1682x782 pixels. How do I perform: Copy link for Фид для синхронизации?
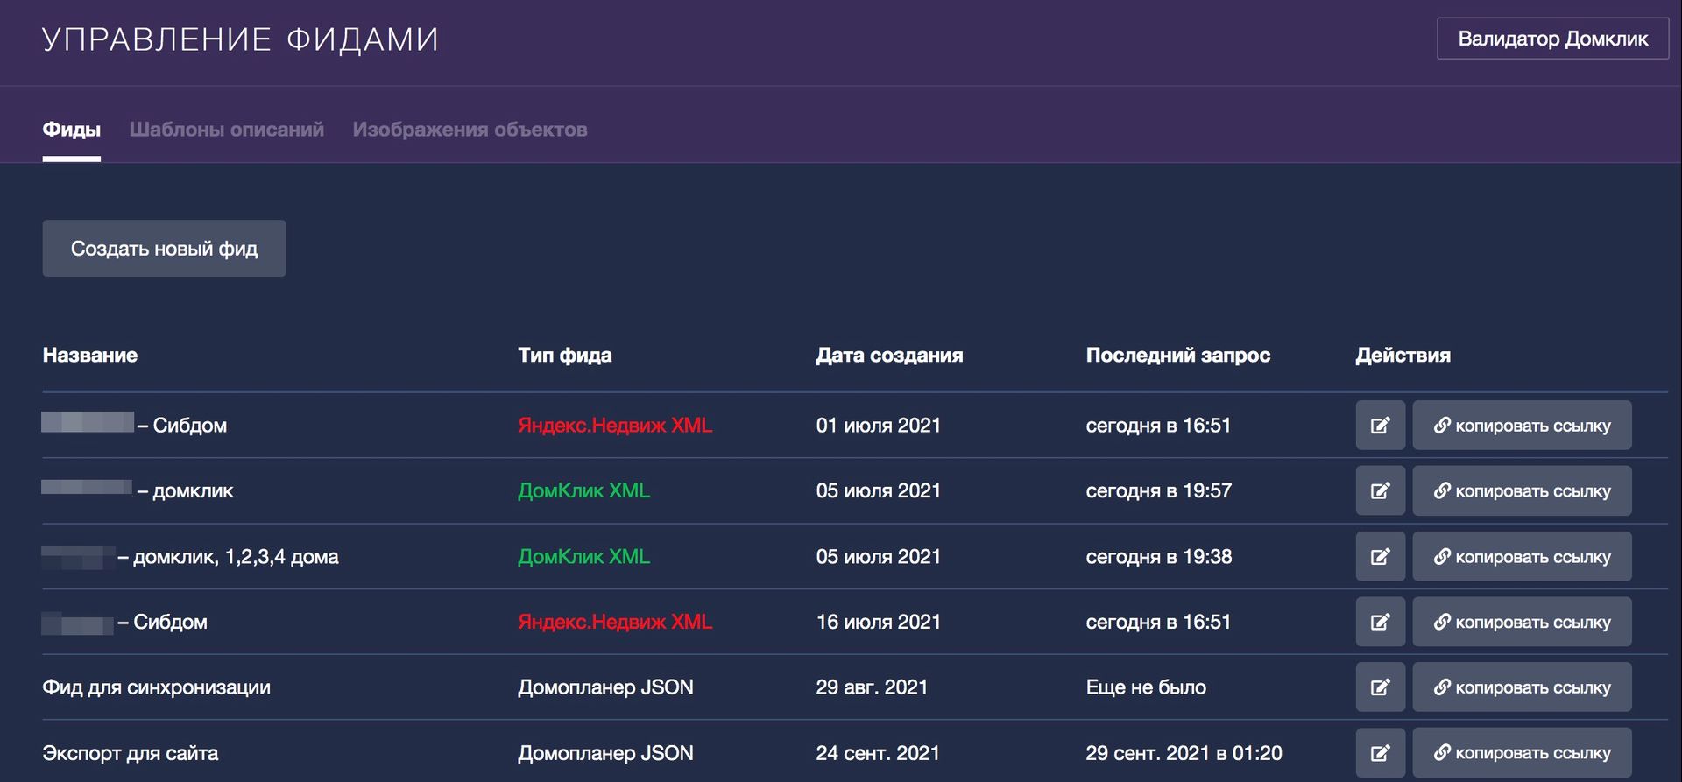(x=1522, y=687)
